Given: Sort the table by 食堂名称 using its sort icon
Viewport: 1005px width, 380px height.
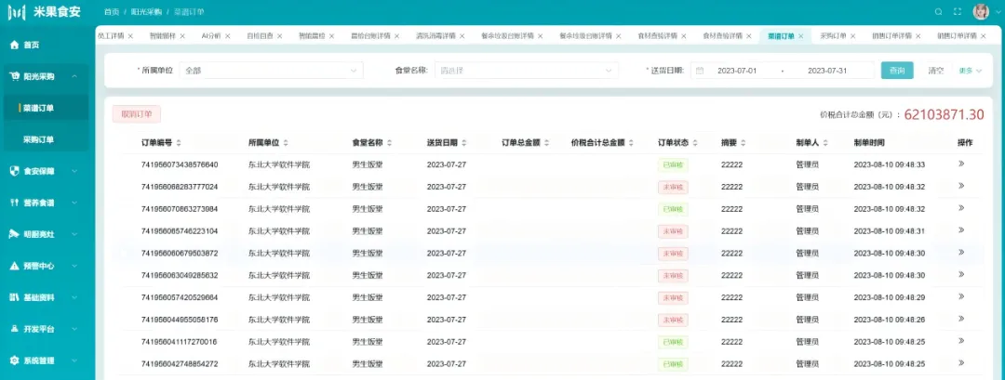Looking at the screenshot, I should click(389, 143).
